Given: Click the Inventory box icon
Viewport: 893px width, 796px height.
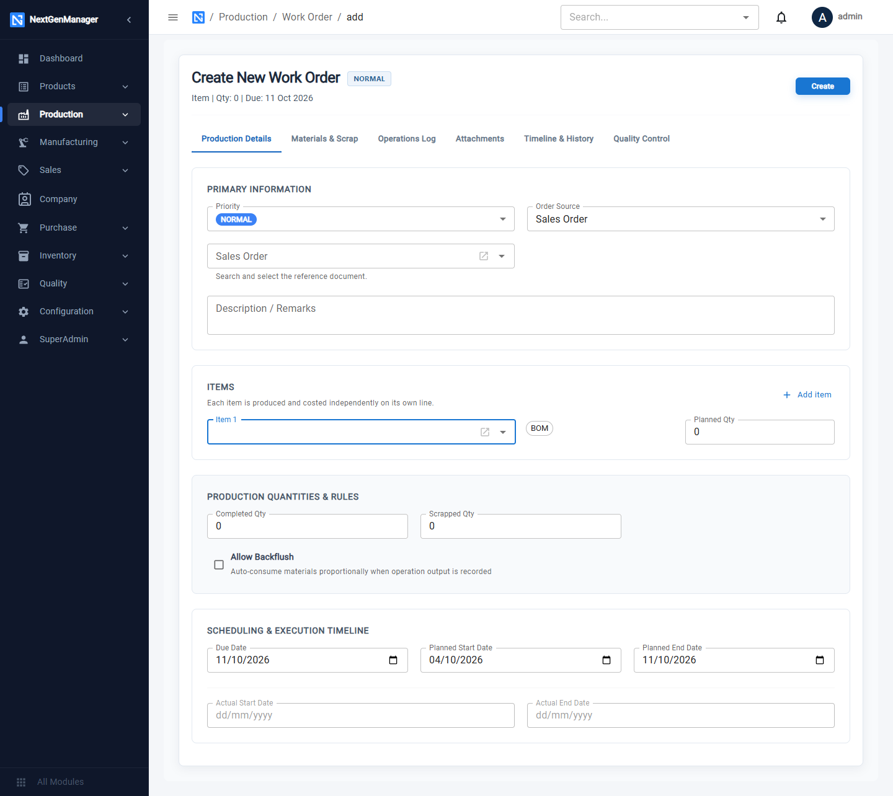Looking at the screenshot, I should pos(24,255).
